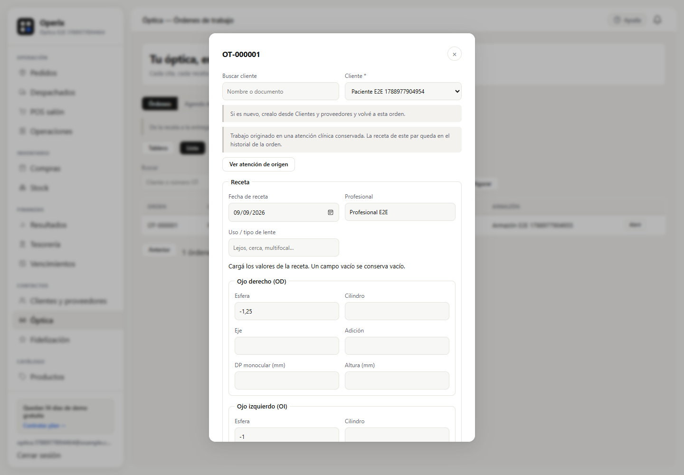
Task: Click the "Ojo izquierdo (OI)" section heading
Action: [x=262, y=407]
